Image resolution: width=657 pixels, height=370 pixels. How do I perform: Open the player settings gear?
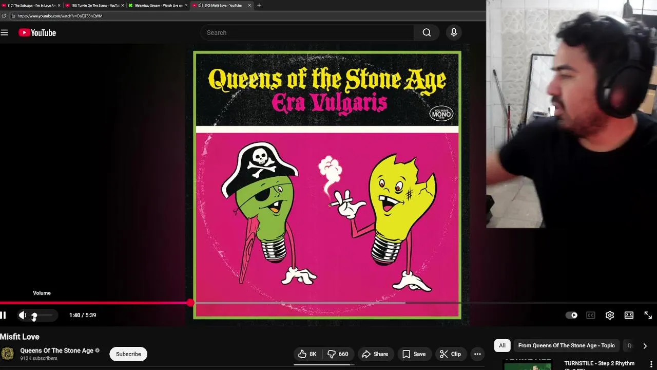[610, 315]
